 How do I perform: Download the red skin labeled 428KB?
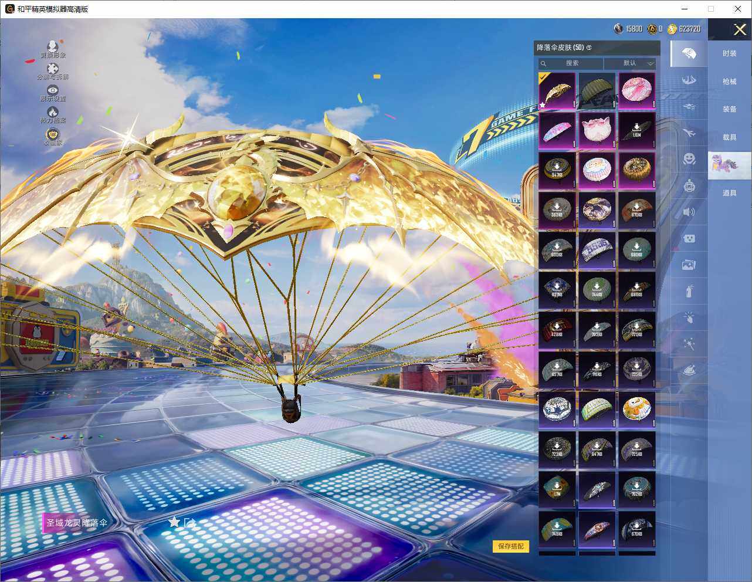tap(557, 330)
